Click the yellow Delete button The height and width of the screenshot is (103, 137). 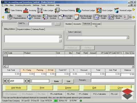click(68, 88)
